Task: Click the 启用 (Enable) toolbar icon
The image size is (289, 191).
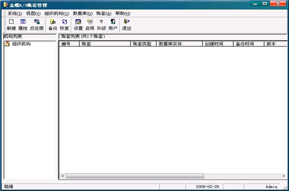Action: [x=90, y=24]
